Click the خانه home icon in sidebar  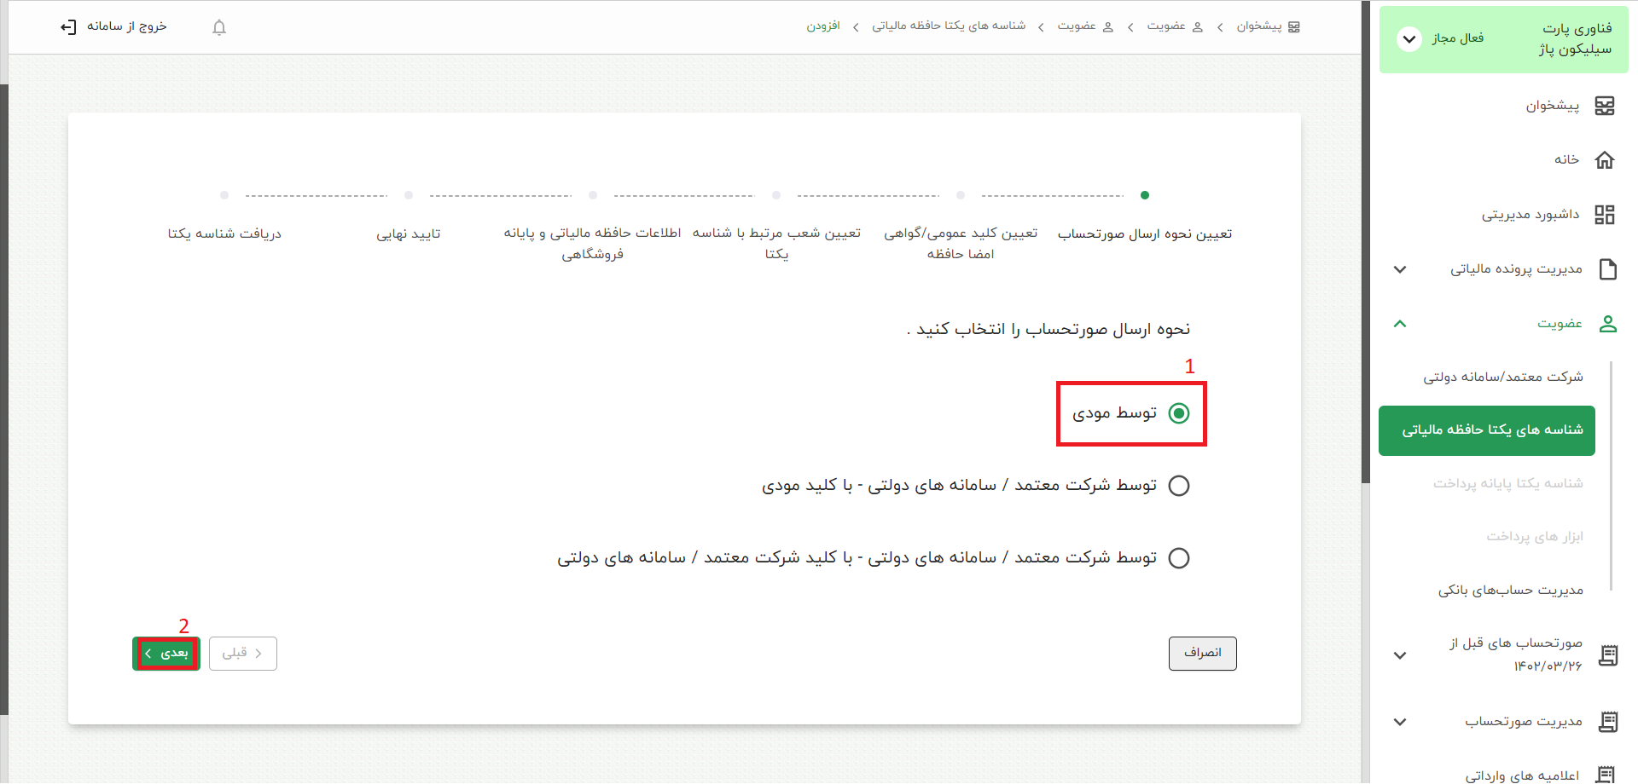tap(1605, 160)
